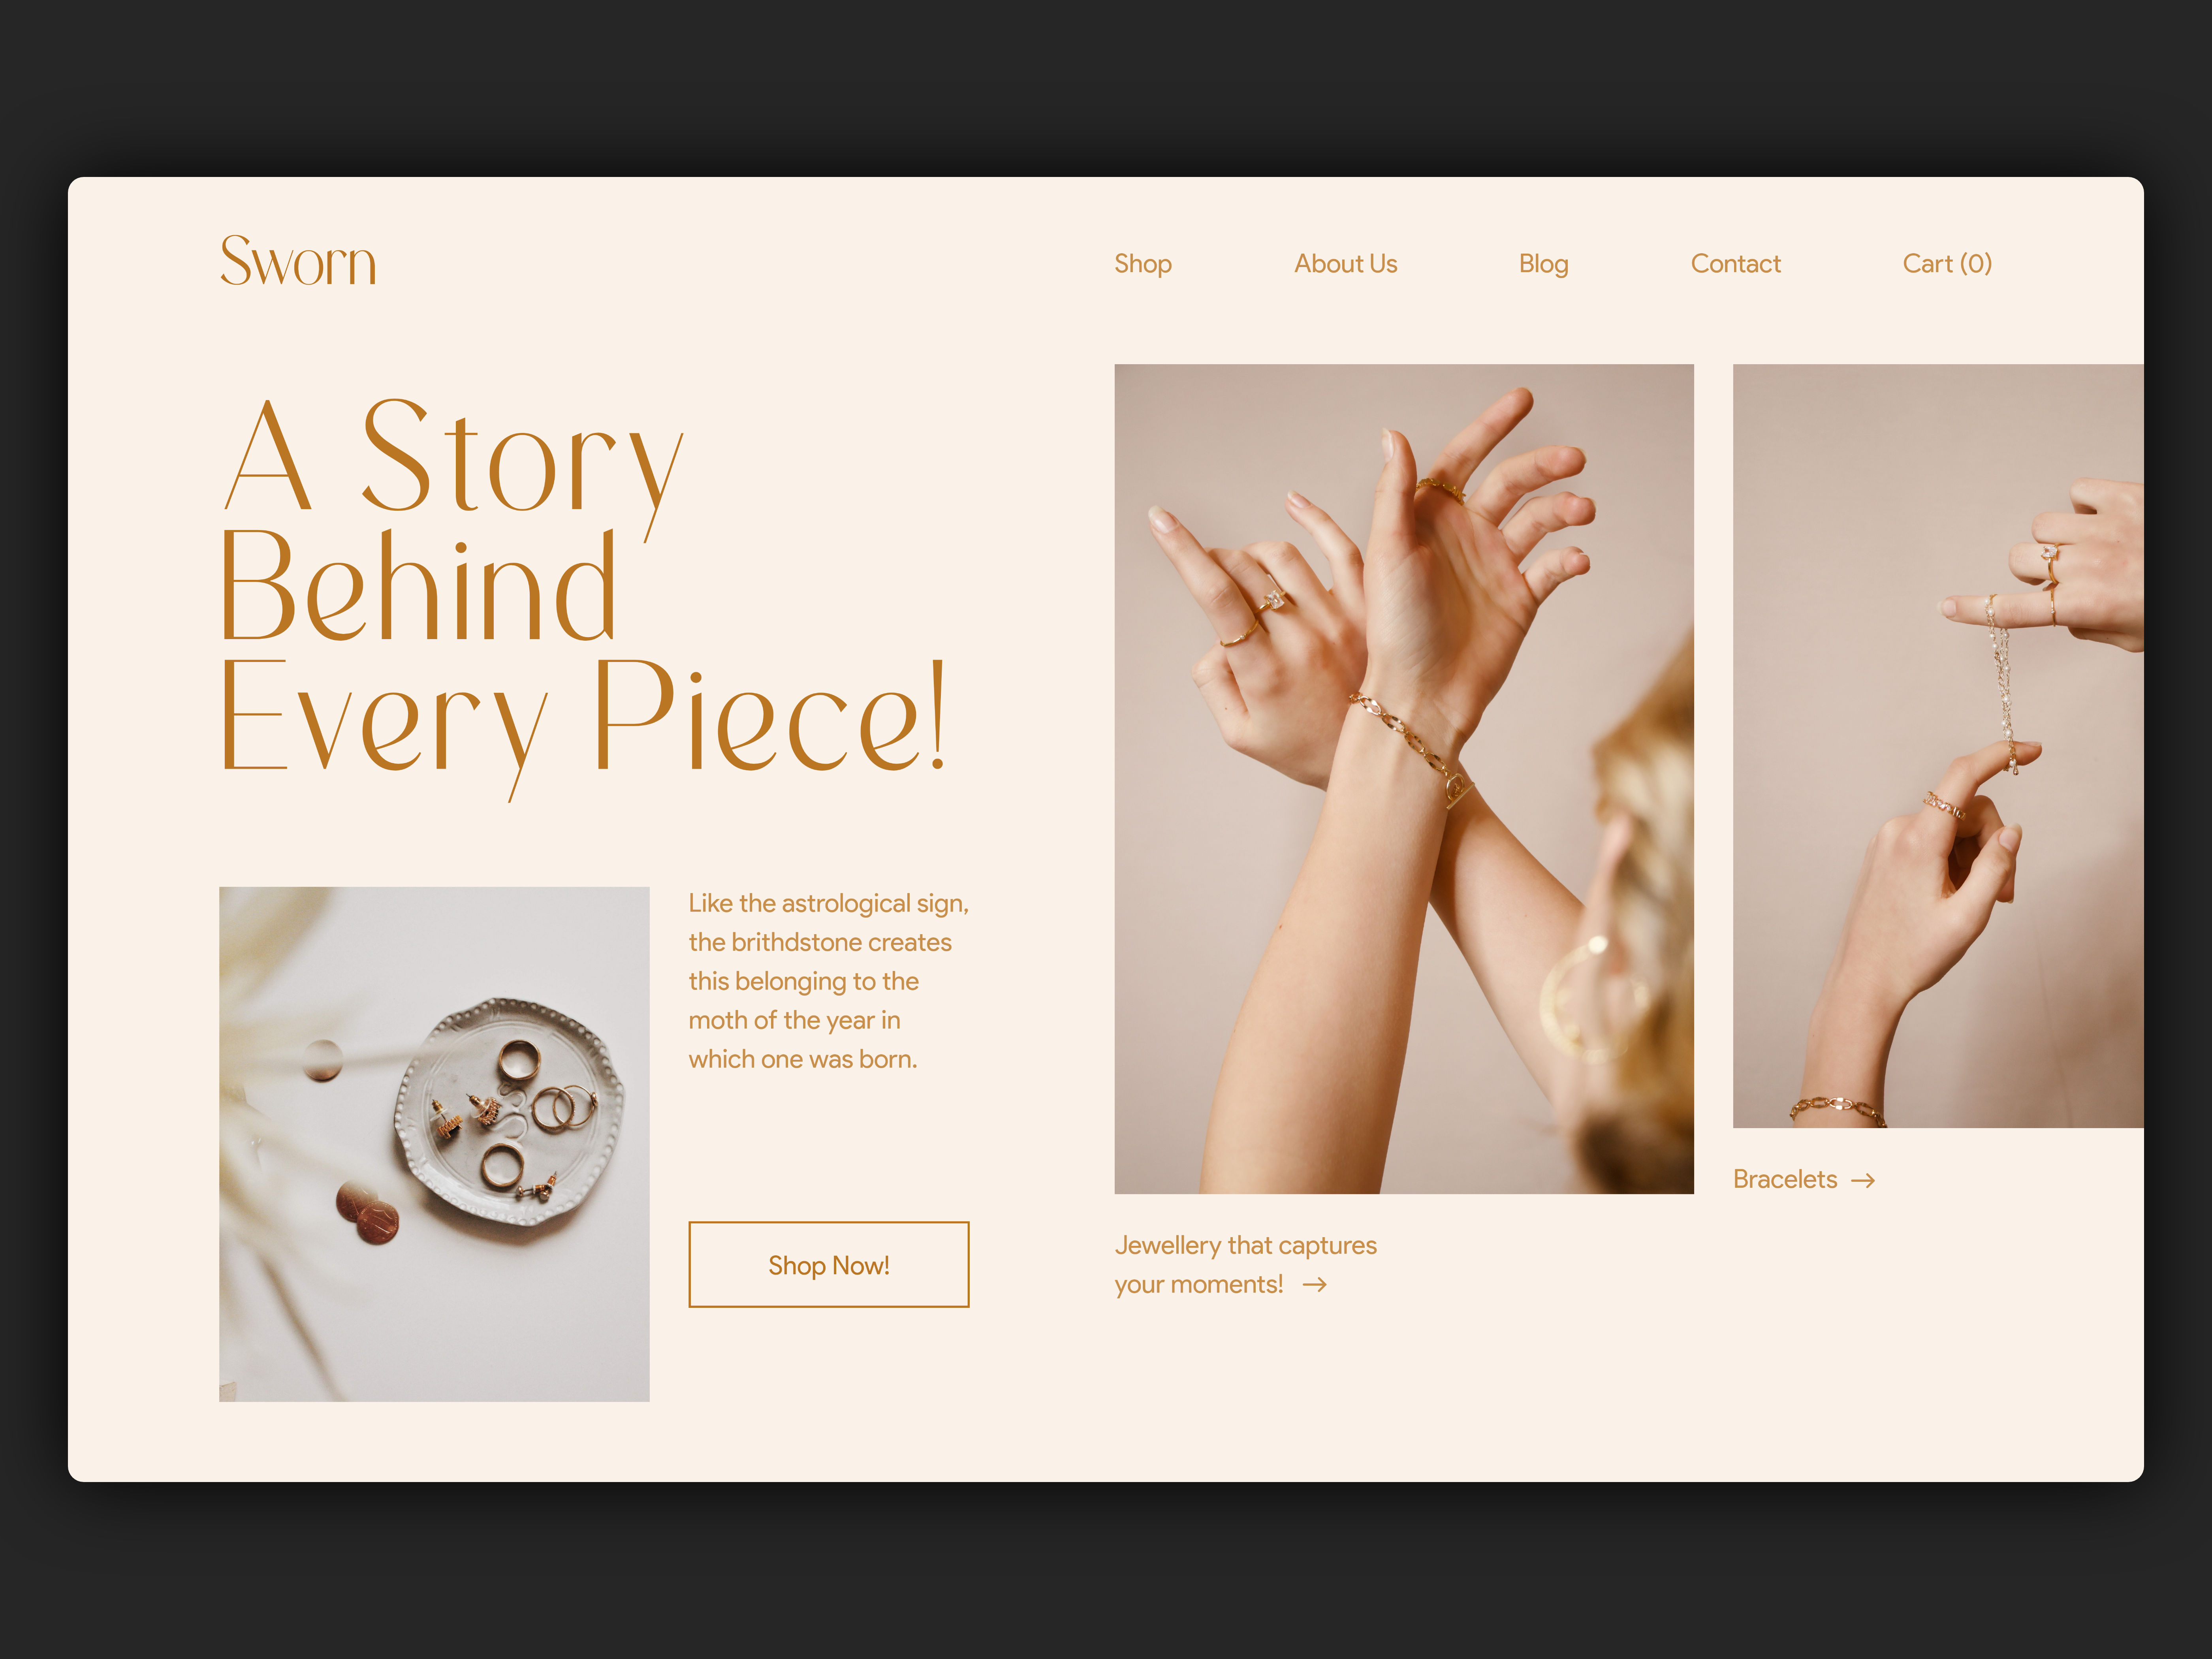Click the word 'Behind' in the headline

click(417, 588)
